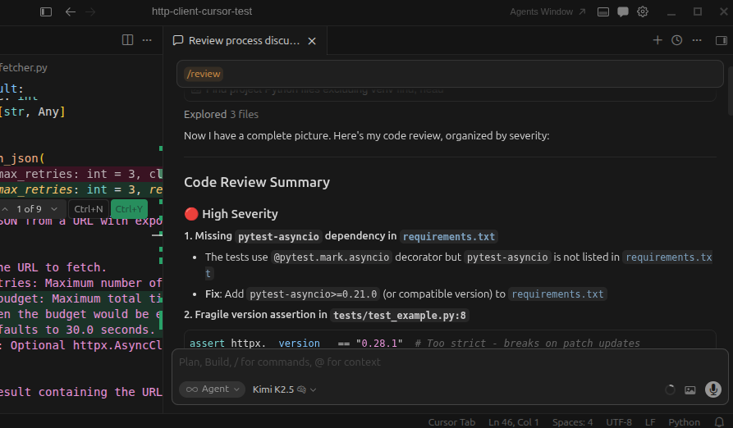The image size is (733, 428).
Task: Split the editor with the split icon
Action: (127, 40)
